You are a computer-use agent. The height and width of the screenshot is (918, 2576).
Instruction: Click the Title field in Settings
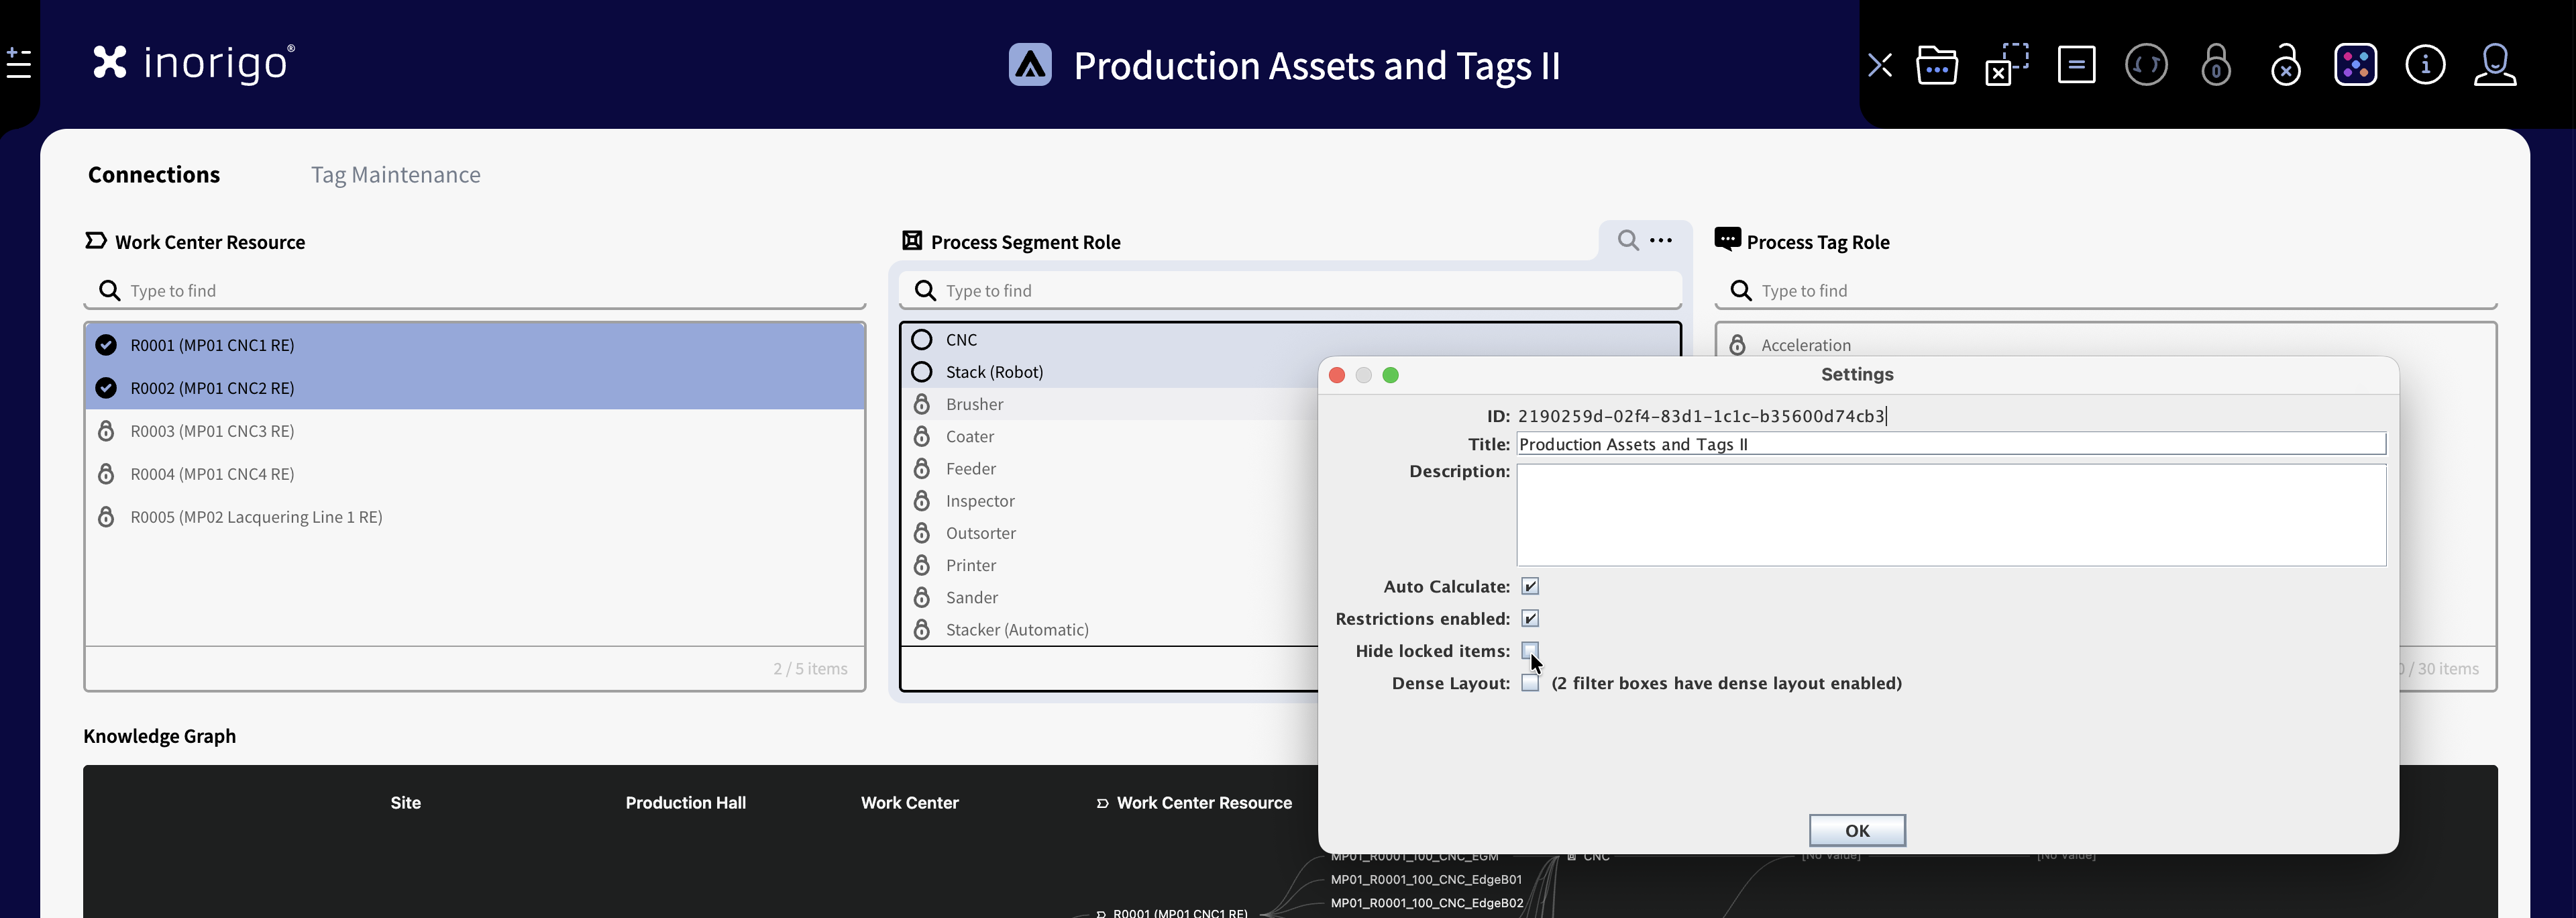1950,444
